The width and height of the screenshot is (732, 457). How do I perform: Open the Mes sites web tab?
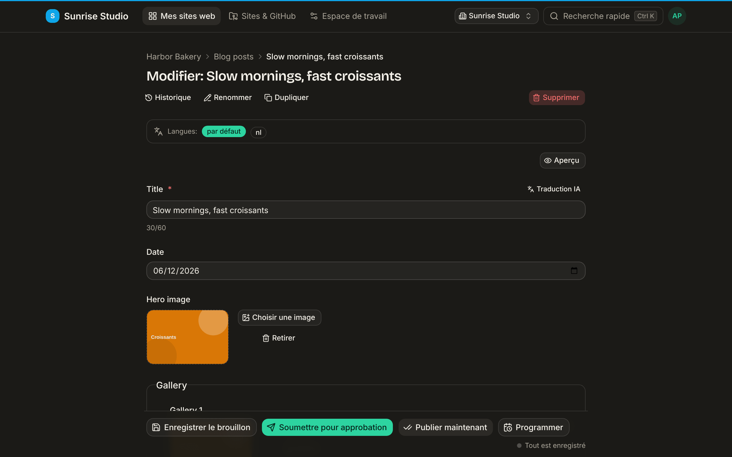coord(182,16)
